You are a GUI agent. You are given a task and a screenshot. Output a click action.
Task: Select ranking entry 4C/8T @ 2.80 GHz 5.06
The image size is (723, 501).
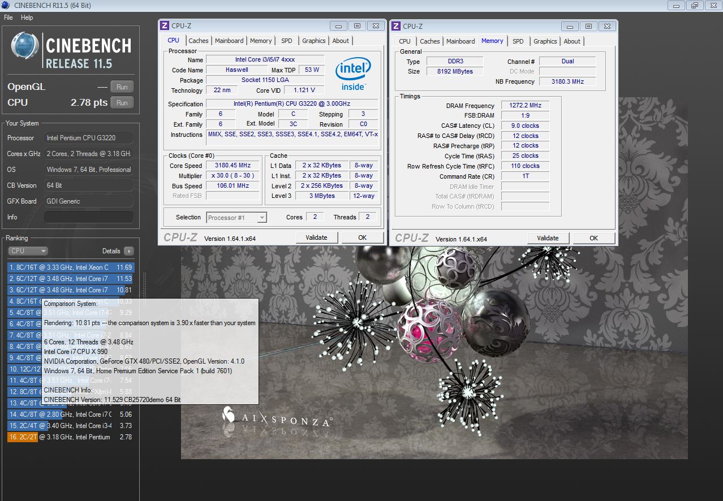point(70,414)
